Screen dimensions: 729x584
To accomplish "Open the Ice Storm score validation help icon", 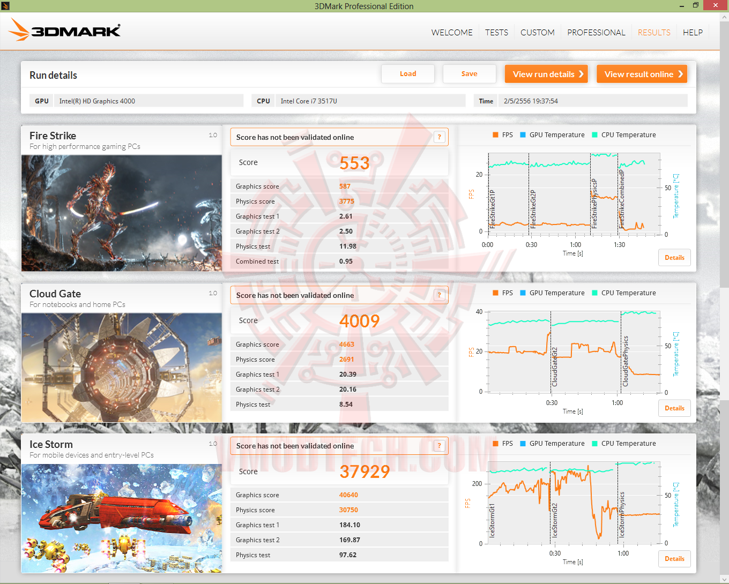I will point(440,446).
